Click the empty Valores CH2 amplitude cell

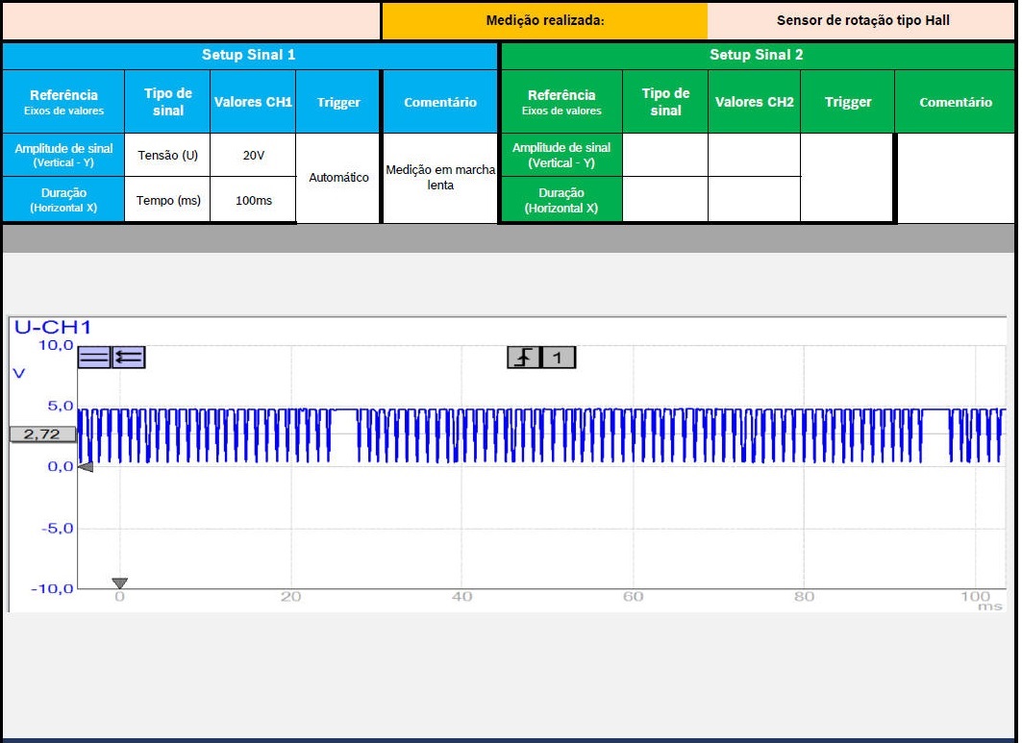754,155
